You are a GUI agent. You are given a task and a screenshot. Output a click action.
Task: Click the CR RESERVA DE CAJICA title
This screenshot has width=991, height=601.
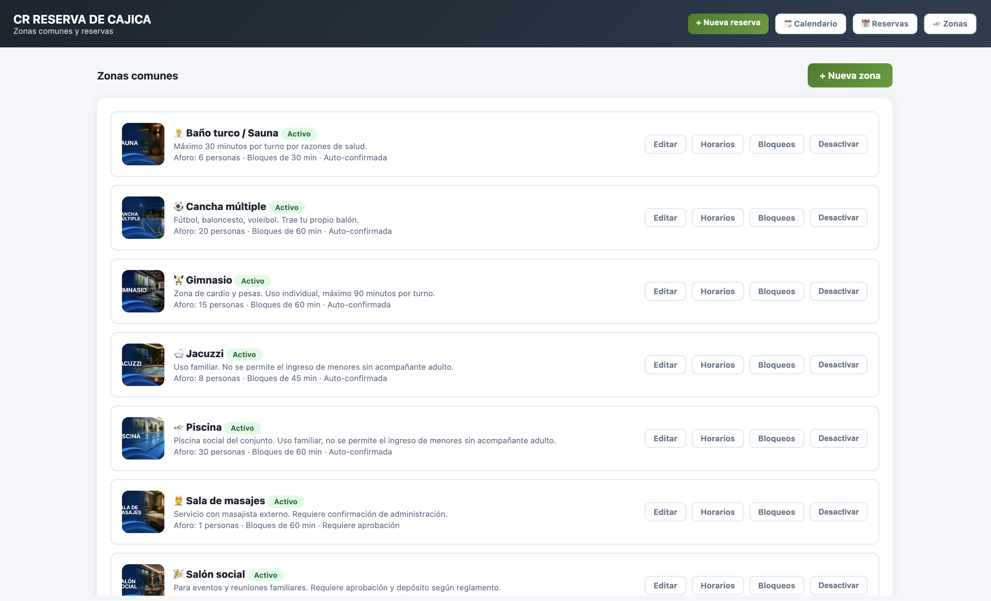click(82, 19)
